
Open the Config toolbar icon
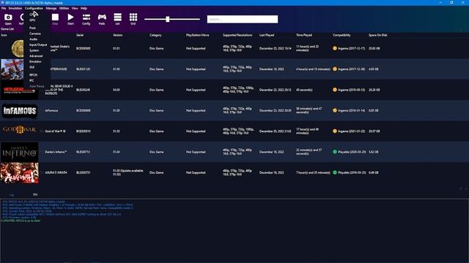pos(86,19)
